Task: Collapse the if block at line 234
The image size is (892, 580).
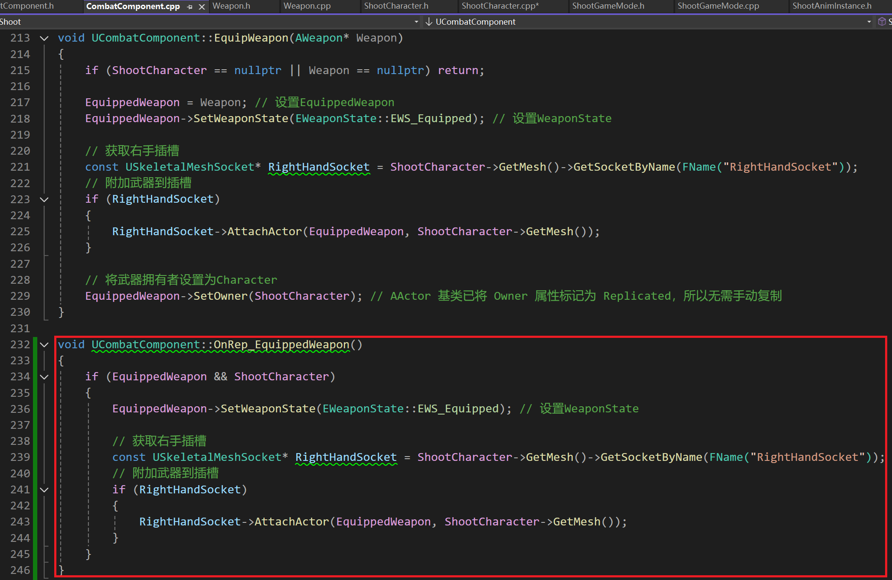Action: (44, 377)
